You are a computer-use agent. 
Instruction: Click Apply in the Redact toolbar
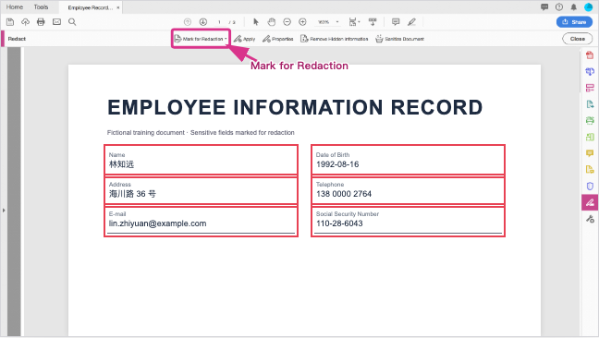click(244, 39)
